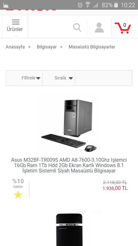
Task: Tap the yellow star rating icon
Action: pos(18,195)
